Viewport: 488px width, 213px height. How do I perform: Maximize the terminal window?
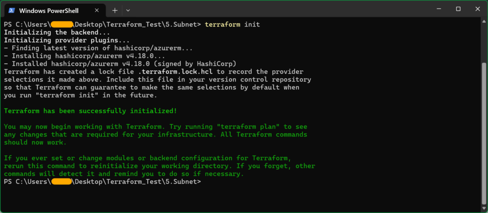[458, 9]
